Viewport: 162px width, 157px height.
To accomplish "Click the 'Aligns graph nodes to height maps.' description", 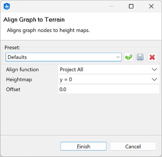I will (x=48, y=30).
